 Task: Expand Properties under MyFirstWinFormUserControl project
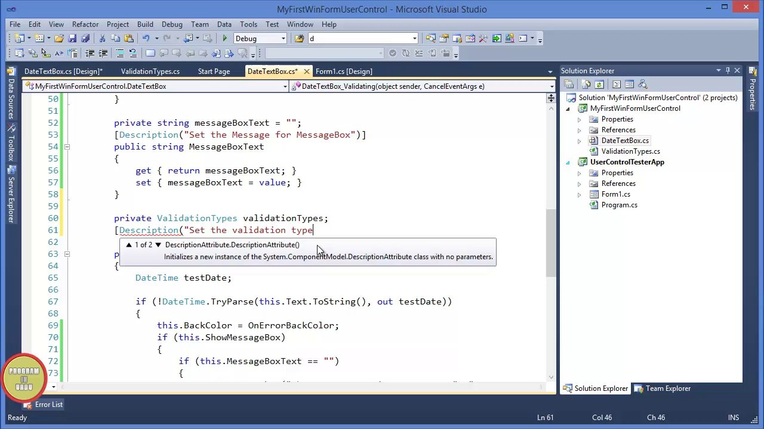579,119
